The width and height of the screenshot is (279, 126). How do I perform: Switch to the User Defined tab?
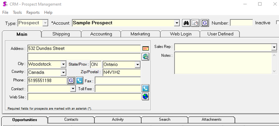(220, 34)
